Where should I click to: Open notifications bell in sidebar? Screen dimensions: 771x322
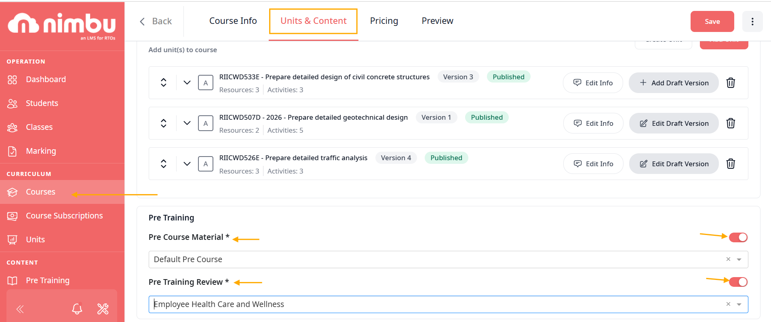tap(77, 309)
